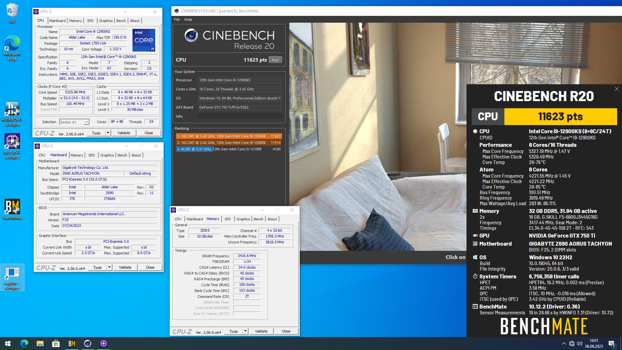Click Intel Core i9 logo in CPU-Z
This screenshot has height=350, width=622.
[144, 40]
